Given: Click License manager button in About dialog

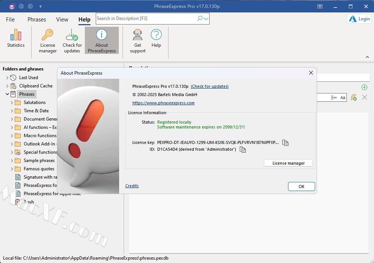Looking at the screenshot, I should (288, 163).
